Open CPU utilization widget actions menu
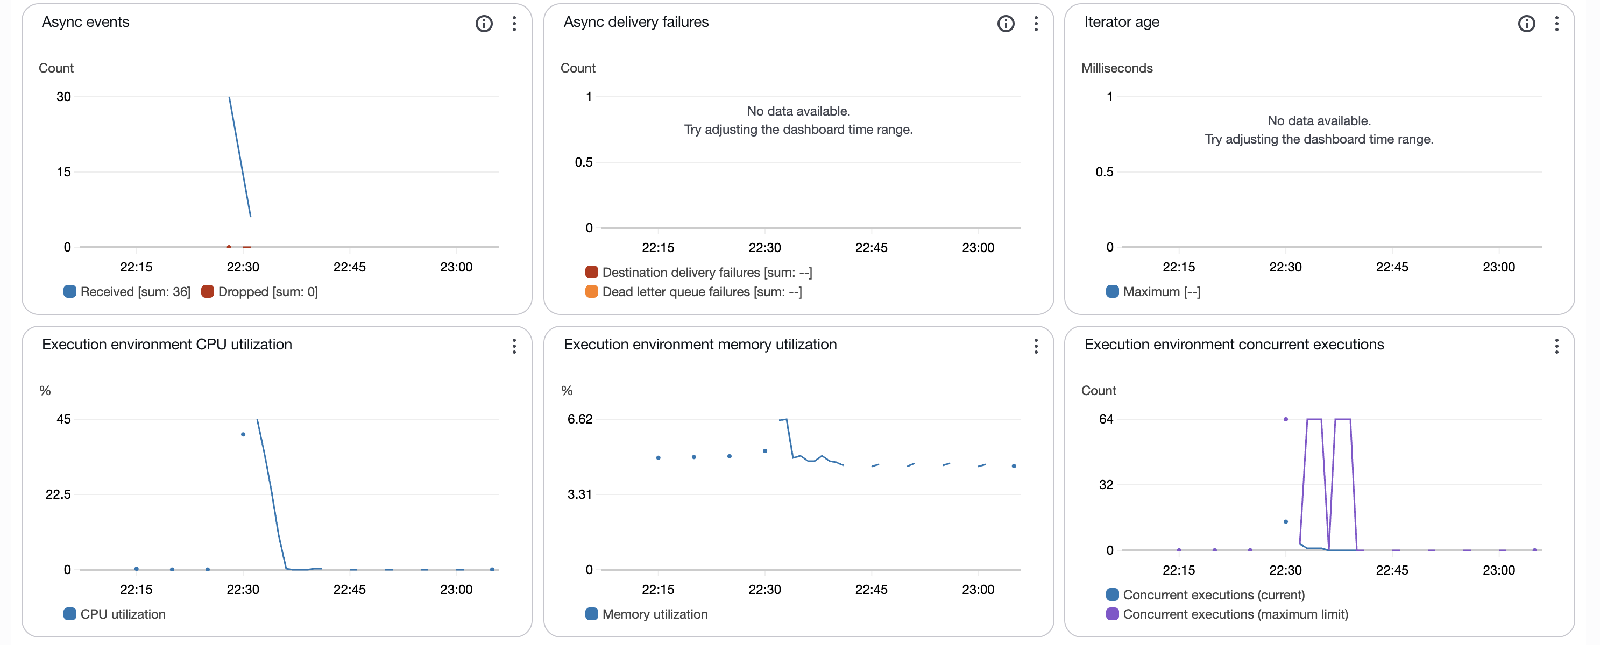Image resolution: width=1600 pixels, height=645 pixels. (514, 346)
